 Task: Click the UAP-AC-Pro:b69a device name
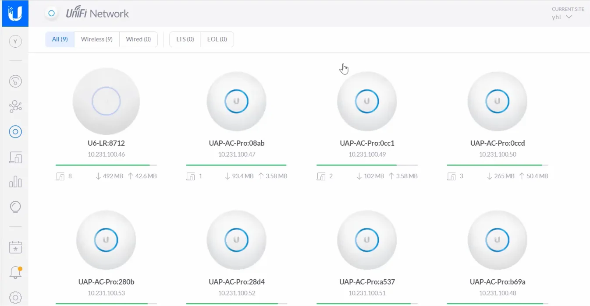point(498,282)
